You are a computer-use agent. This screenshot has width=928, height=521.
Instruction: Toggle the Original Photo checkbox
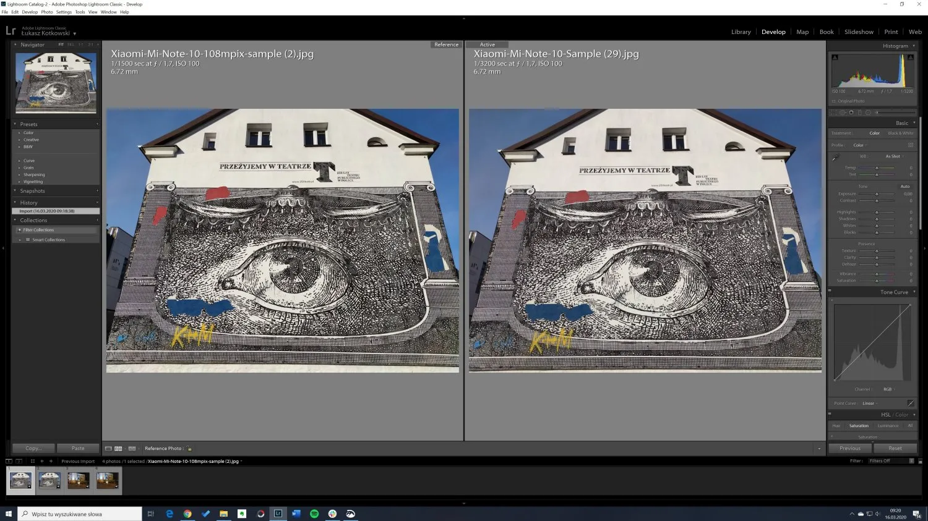tap(833, 101)
